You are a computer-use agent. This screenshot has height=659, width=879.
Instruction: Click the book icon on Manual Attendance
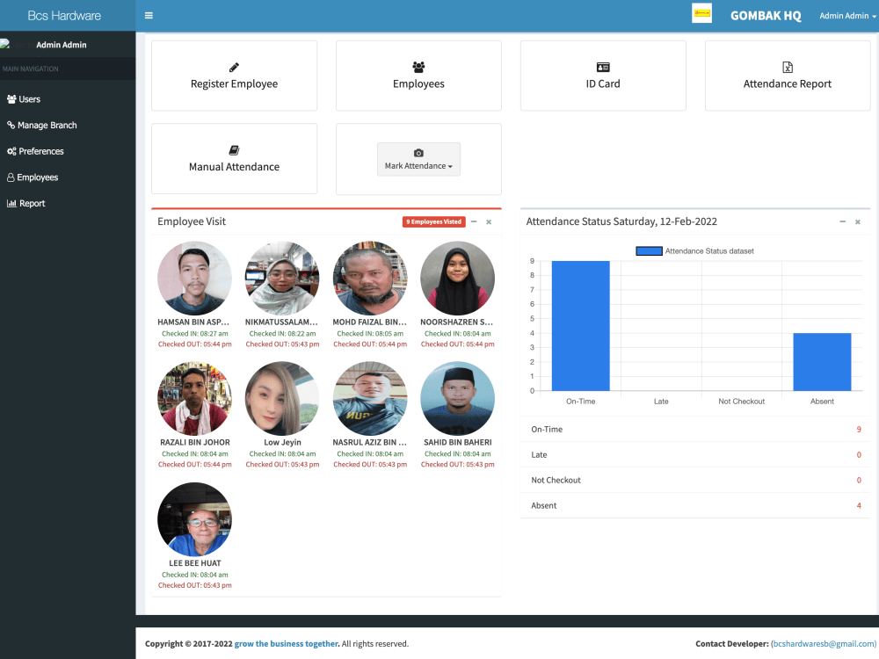(234, 150)
